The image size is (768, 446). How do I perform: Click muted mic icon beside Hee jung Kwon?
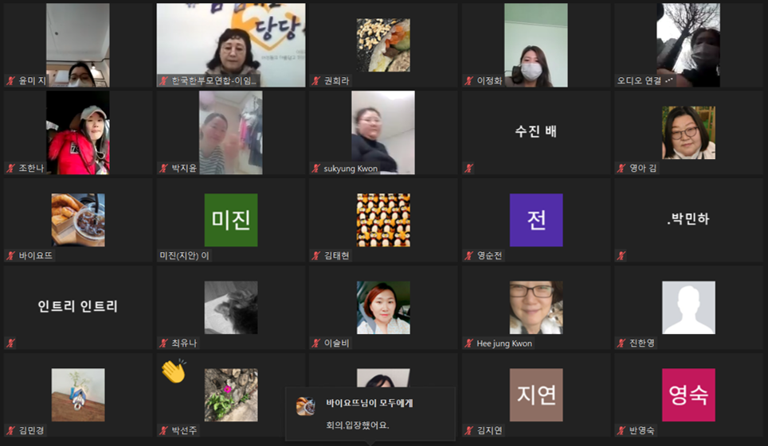click(x=469, y=343)
